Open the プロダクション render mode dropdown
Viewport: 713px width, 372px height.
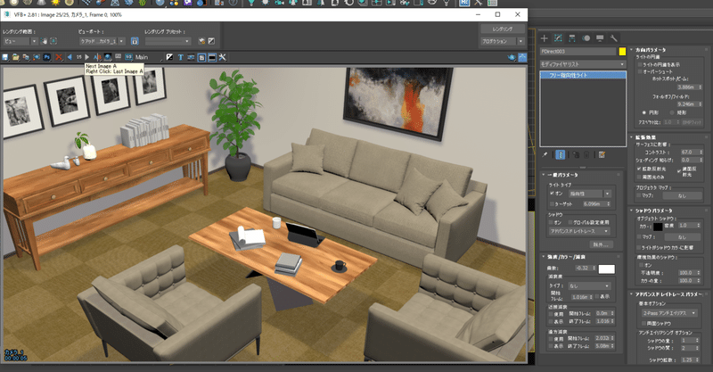503,41
